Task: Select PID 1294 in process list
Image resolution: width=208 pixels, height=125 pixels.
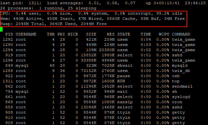Action: (8, 50)
